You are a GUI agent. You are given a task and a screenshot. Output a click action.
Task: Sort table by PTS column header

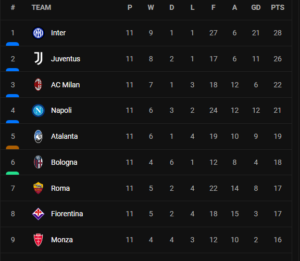click(278, 7)
